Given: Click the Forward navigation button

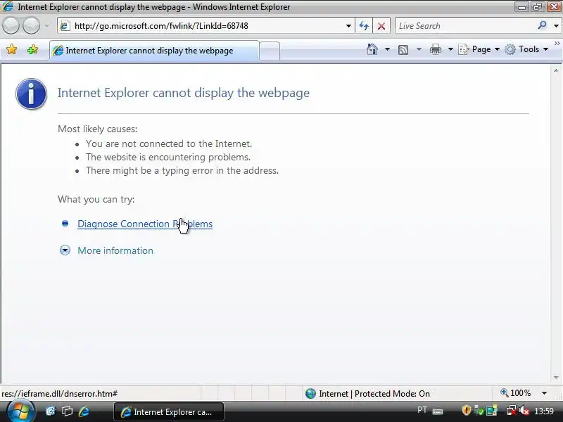Looking at the screenshot, I should tap(31, 26).
